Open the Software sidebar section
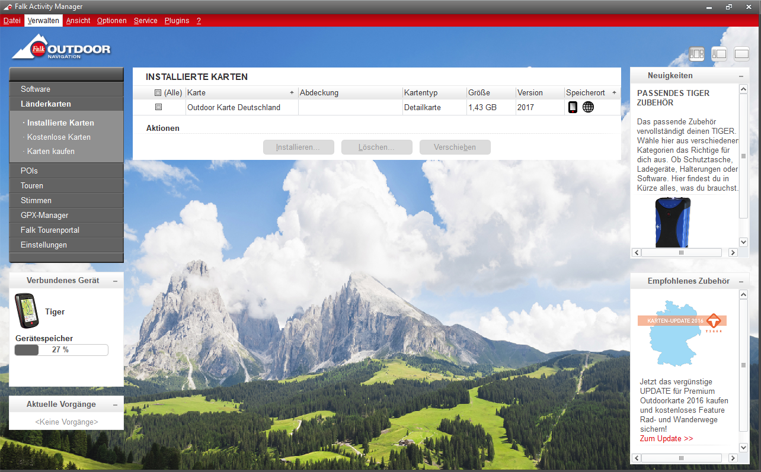The image size is (761, 472). coord(66,89)
